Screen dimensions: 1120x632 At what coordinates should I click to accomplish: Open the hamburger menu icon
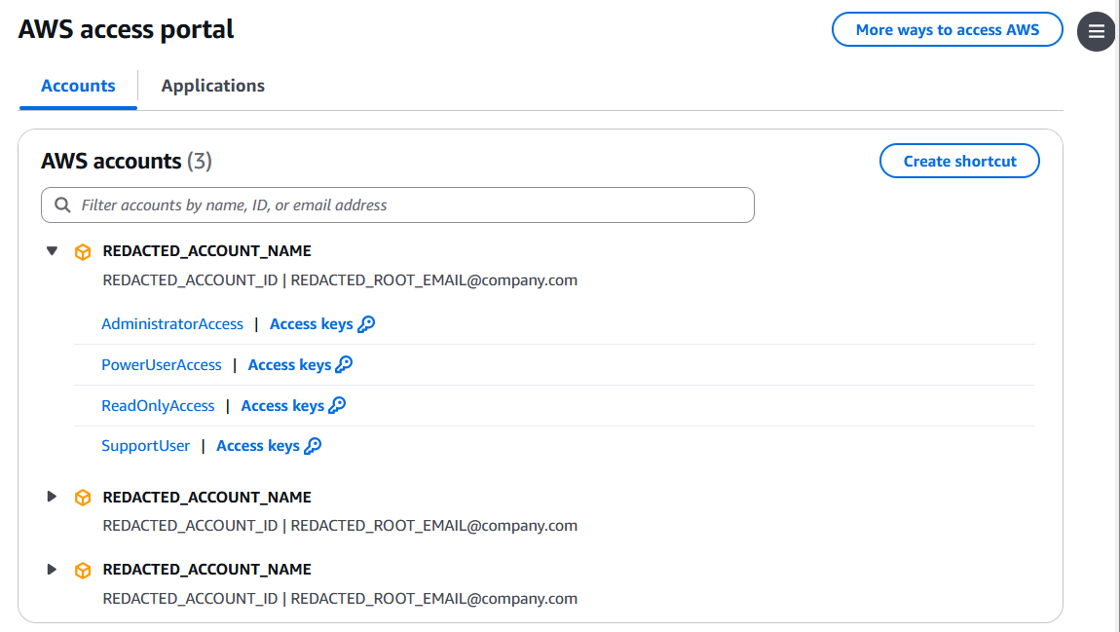point(1096,31)
